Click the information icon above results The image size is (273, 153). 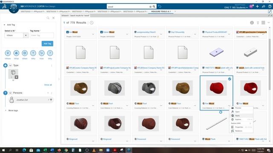(x=252, y=23)
